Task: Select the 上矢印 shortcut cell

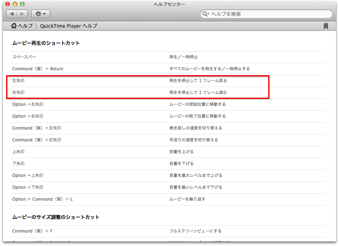Action: (x=18, y=152)
